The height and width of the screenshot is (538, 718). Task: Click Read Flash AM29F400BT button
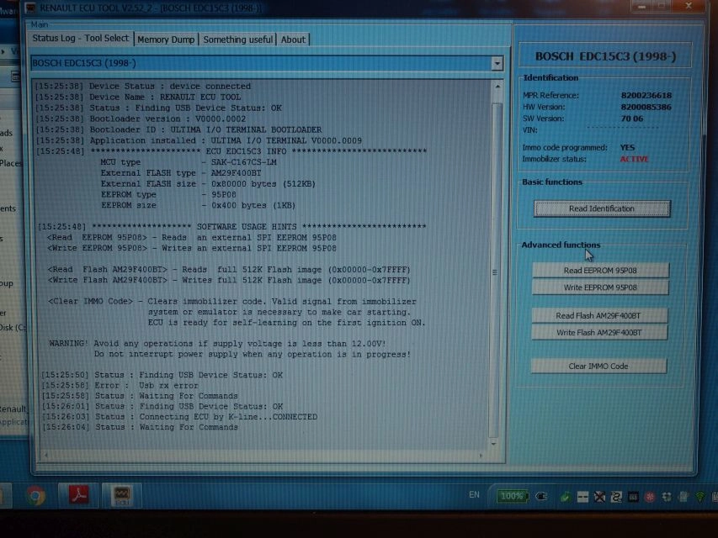point(598,316)
